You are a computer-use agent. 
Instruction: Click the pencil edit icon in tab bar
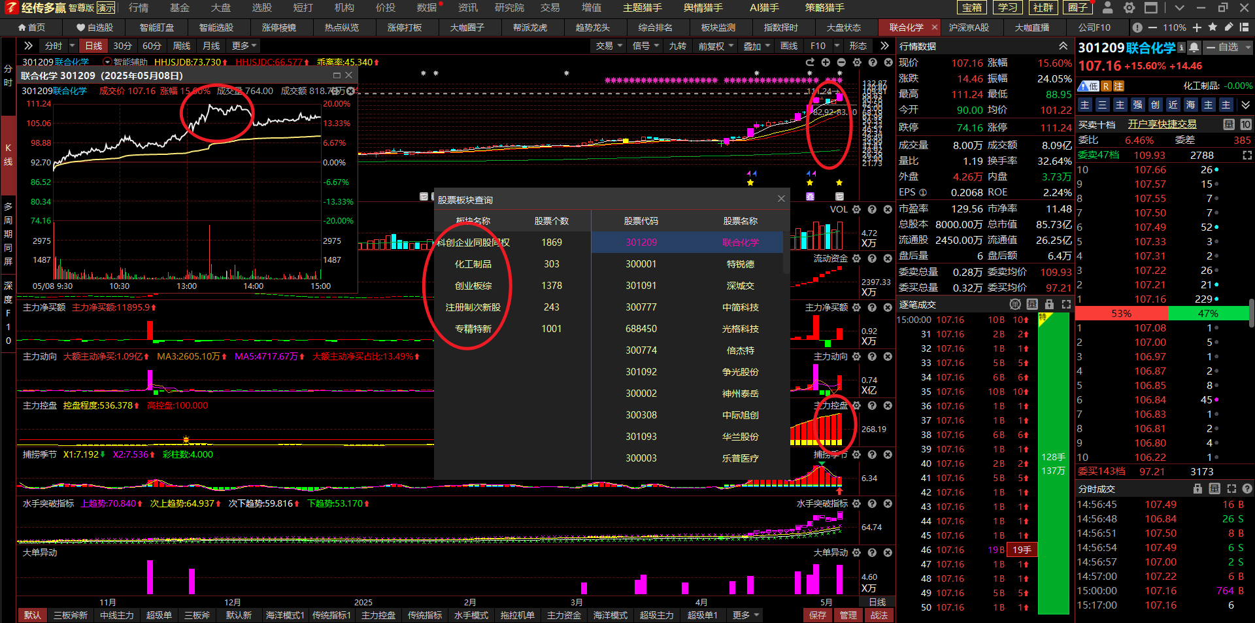coord(1228,27)
